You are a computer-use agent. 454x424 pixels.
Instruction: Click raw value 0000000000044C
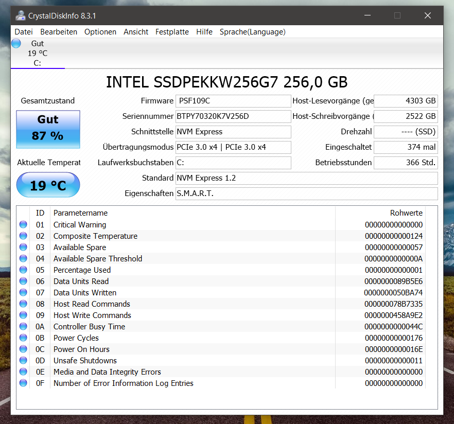pyautogui.click(x=393, y=326)
